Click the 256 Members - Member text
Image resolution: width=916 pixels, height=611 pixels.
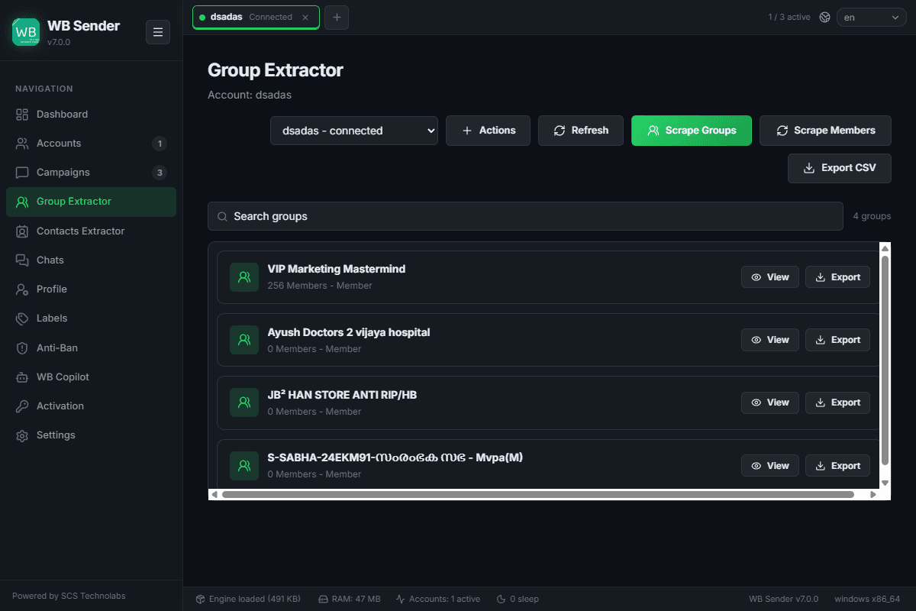tap(320, 286)
